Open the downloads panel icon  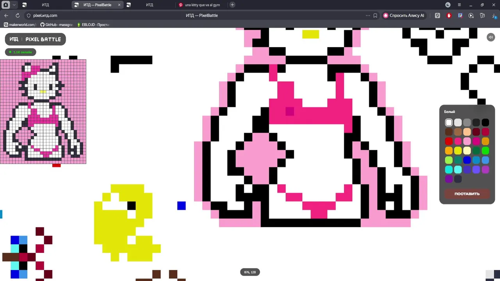[494, 16]
